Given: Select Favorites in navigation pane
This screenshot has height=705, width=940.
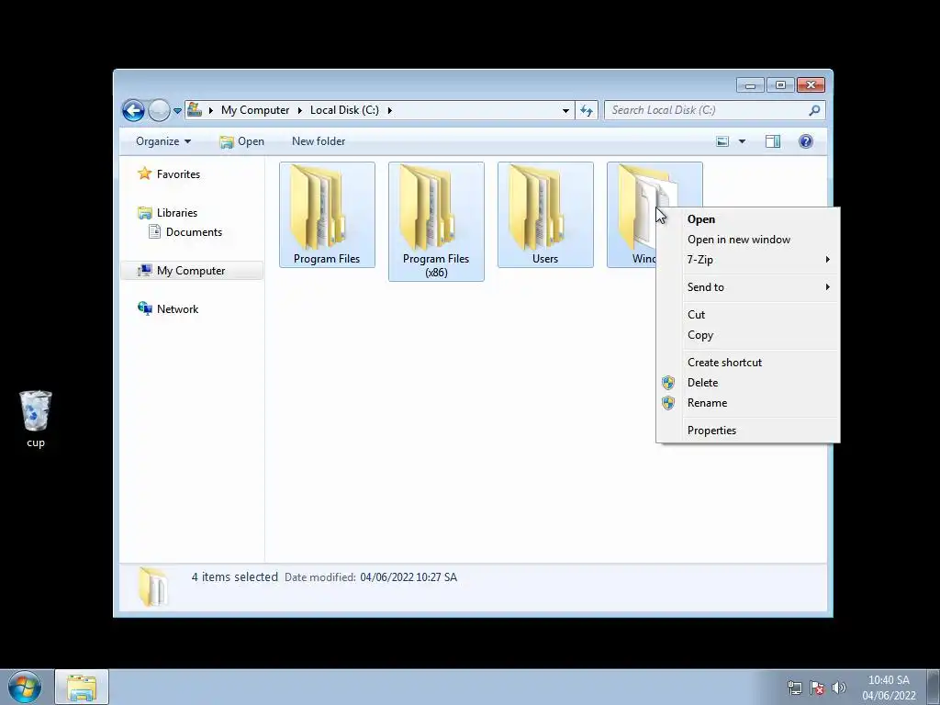Looking at the screenshot, I should 178,174.
